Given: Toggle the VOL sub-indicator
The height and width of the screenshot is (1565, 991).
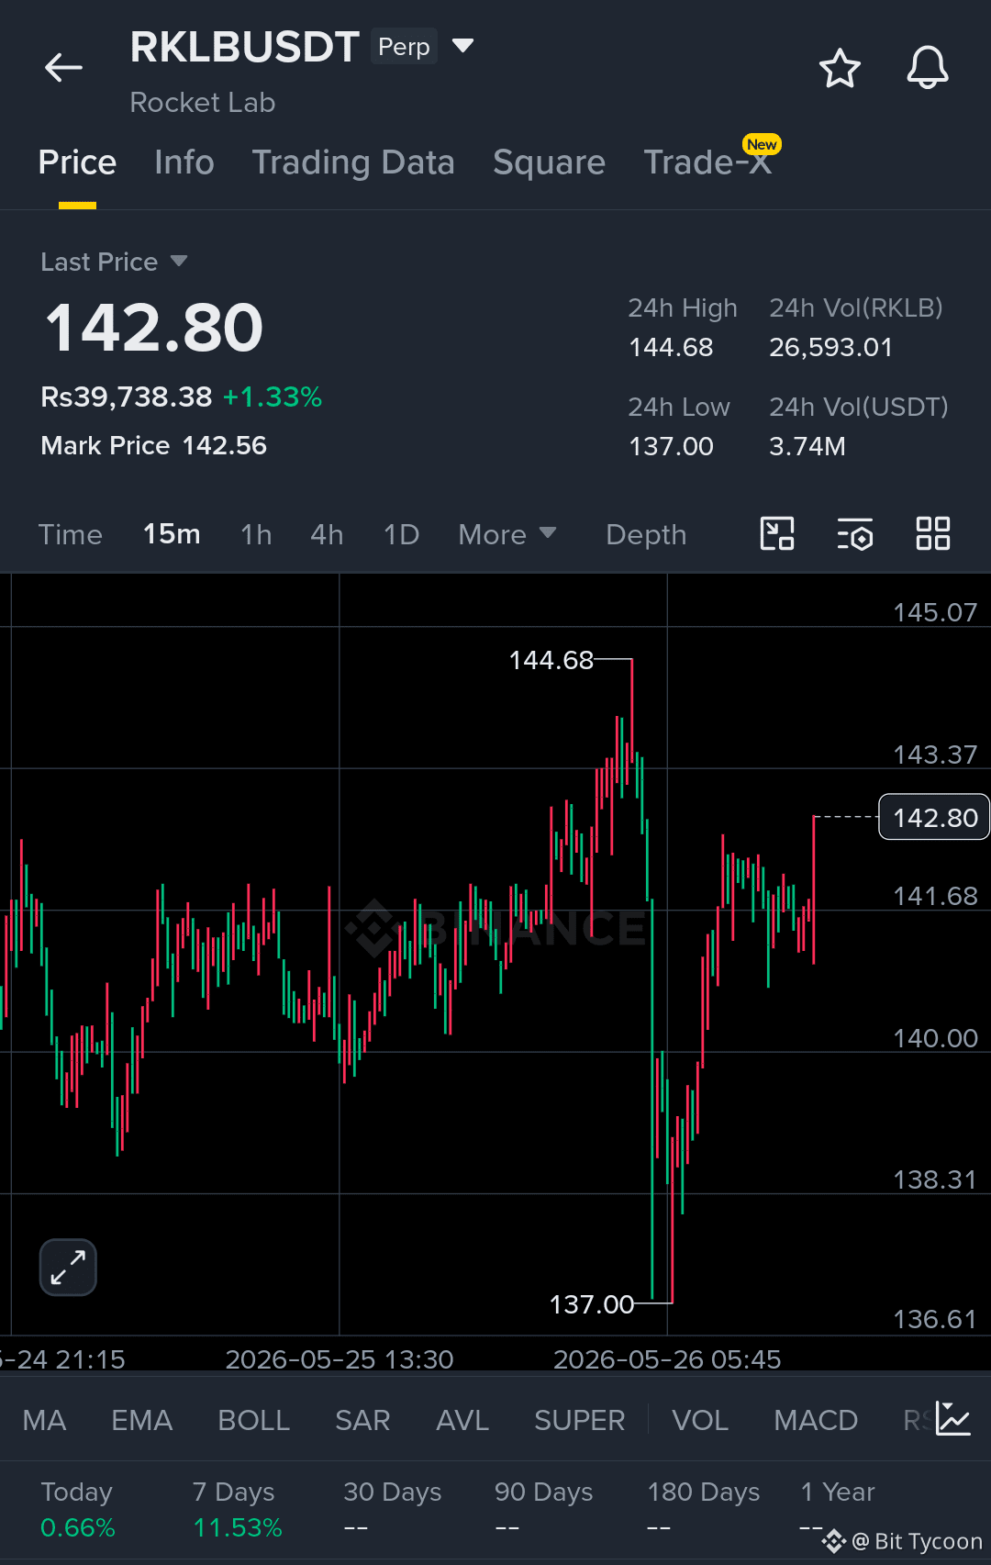Looking at the screenshot, I should tap(700, 1420).
